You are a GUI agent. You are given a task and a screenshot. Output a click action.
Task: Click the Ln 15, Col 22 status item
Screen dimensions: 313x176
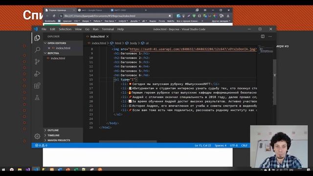point(203,146)
